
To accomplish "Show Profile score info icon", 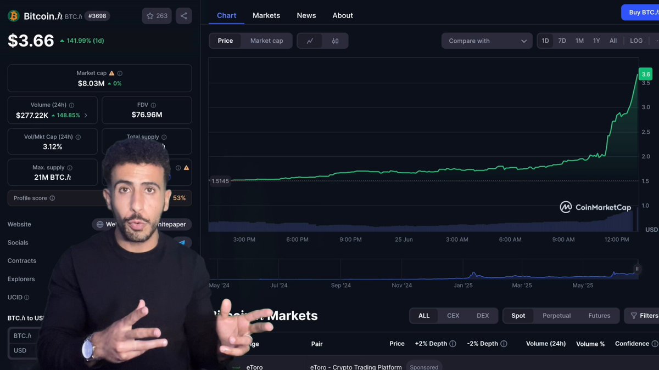I will [x=52, y=198].
